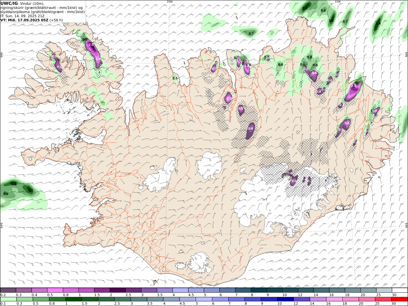408x306 pixels.
Task: Click the grey-teal 16 swatch in upper legend row
Action: pos(337,290)
